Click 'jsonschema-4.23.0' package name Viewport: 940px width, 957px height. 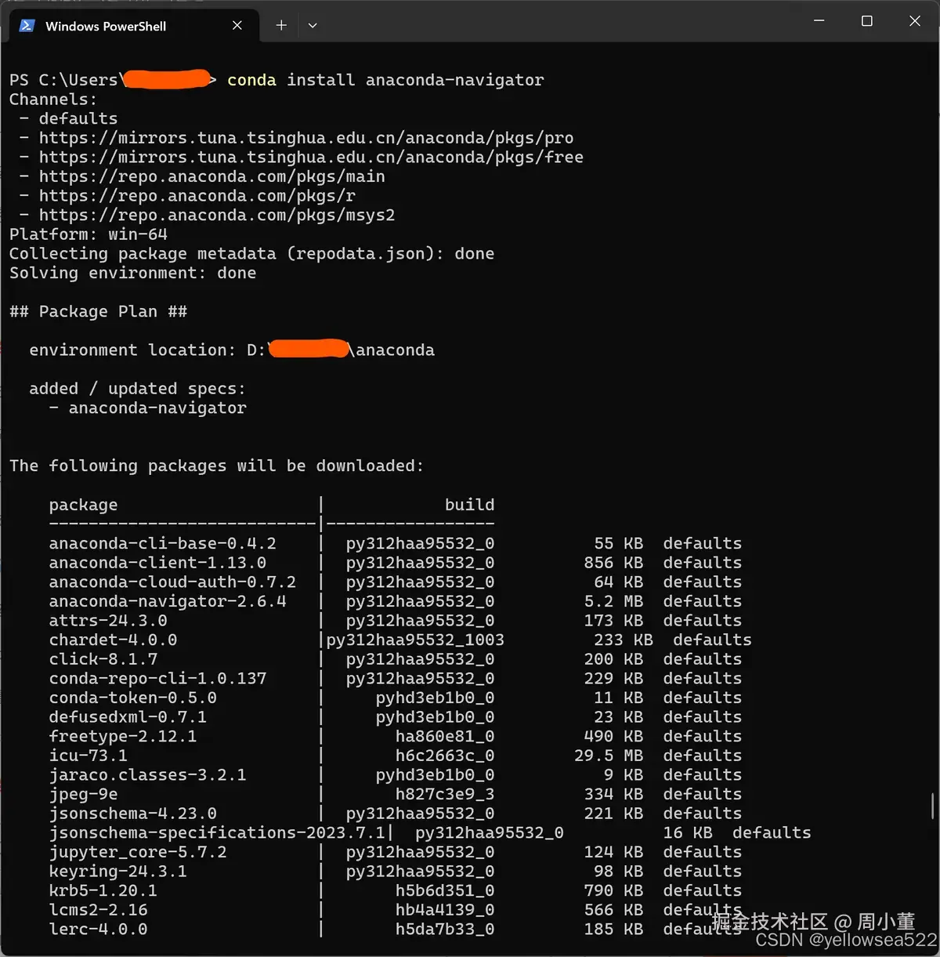click(132, 814)
